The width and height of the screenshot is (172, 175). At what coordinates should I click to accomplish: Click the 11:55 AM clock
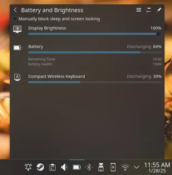(157, 167)
